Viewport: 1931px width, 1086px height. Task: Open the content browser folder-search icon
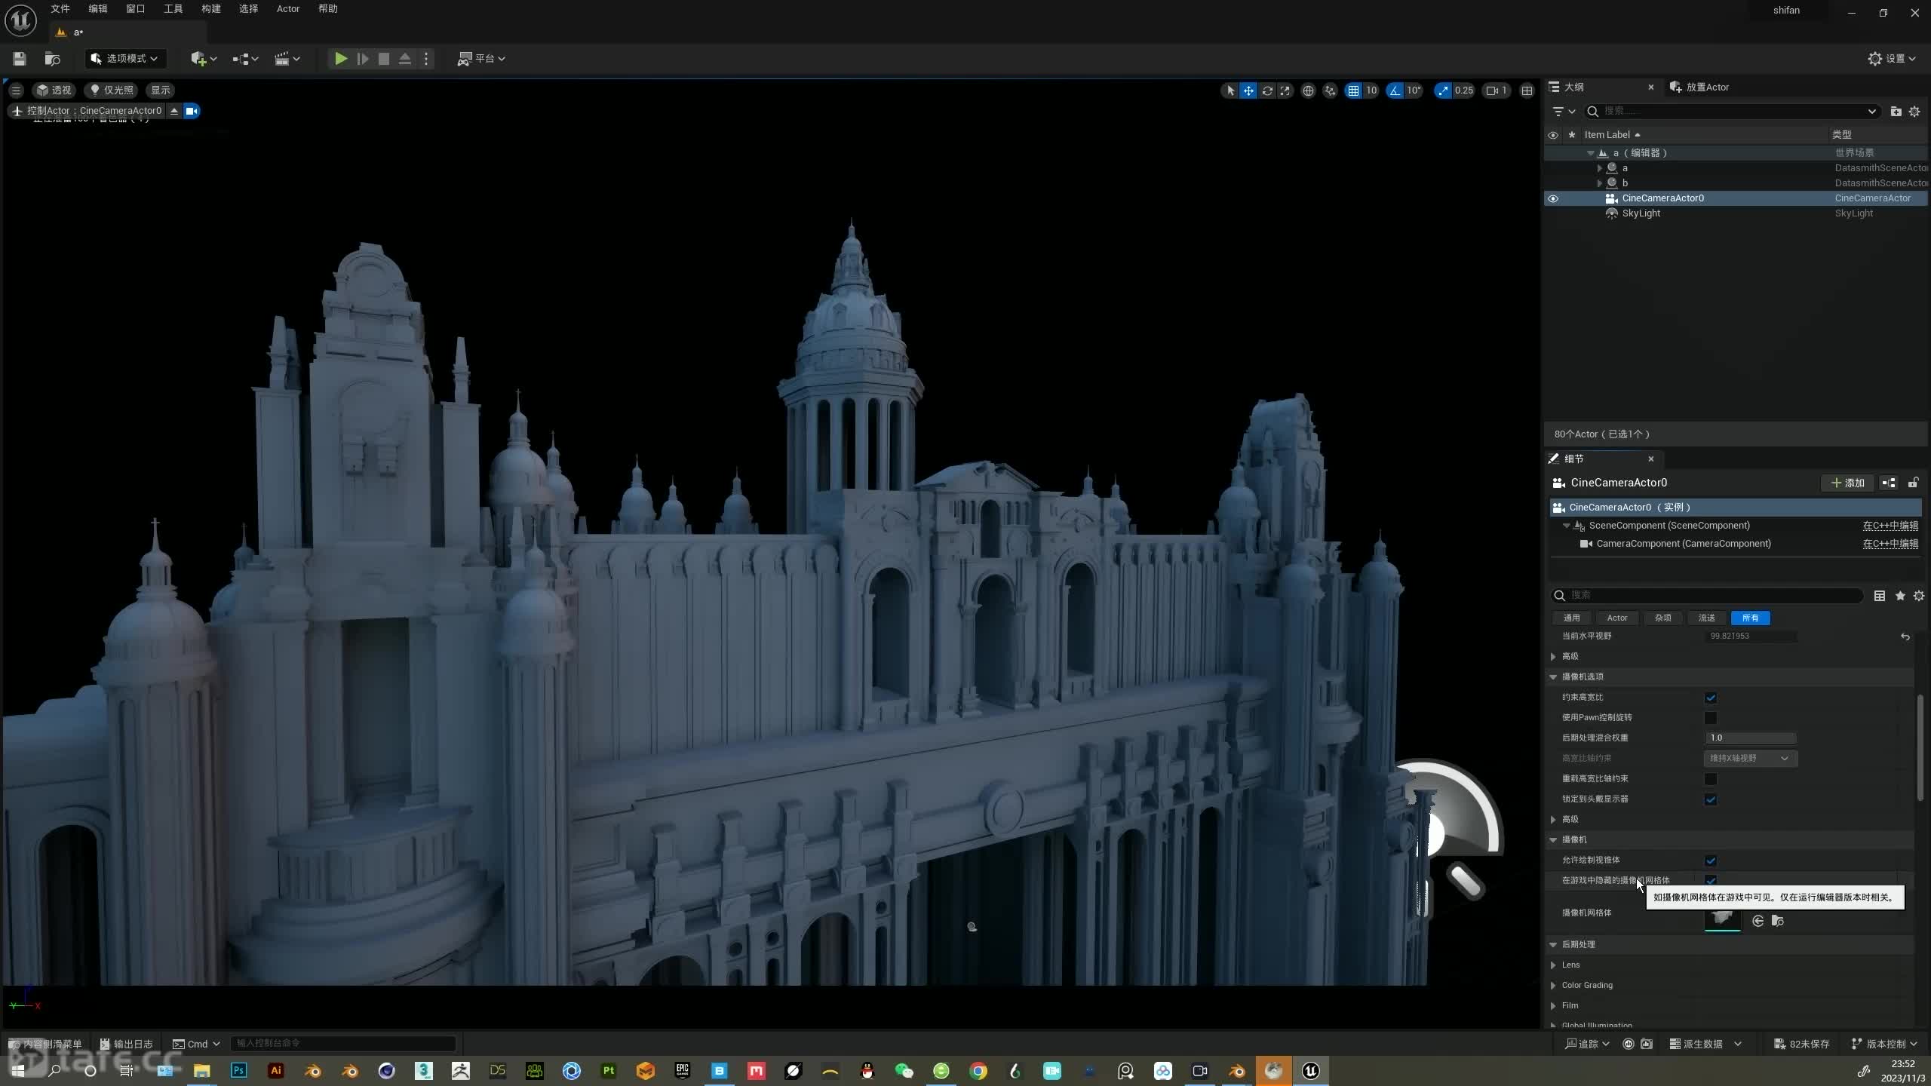[52, 59]
